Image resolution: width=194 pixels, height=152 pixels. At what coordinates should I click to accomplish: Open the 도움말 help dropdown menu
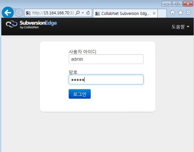point(180,27)
